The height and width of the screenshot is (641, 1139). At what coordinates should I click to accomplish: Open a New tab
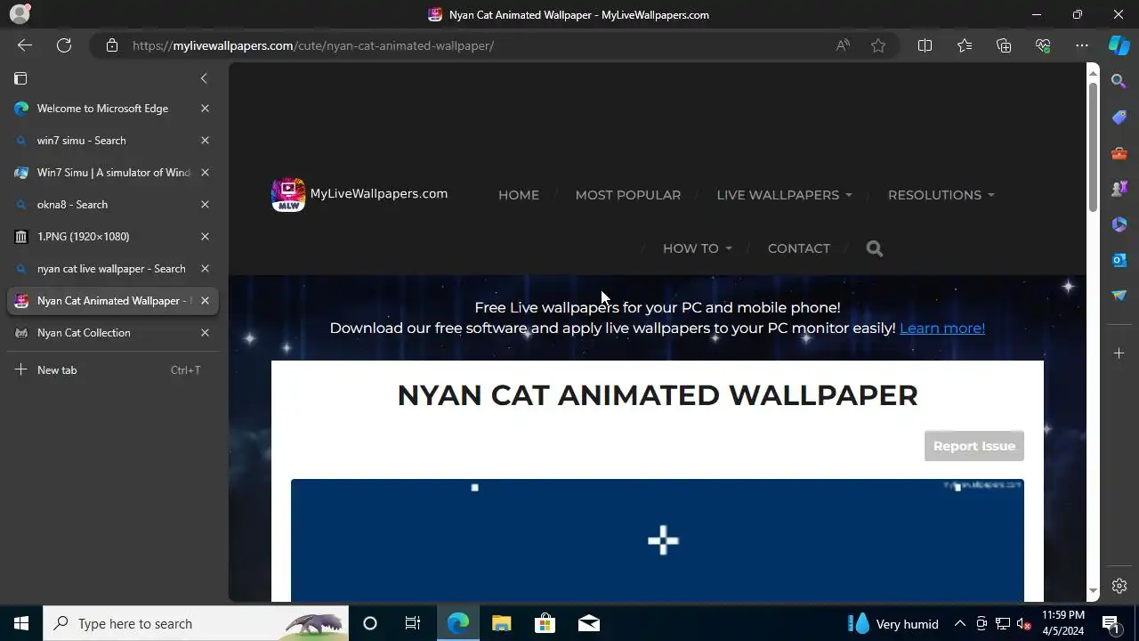(x=112, y=370)
